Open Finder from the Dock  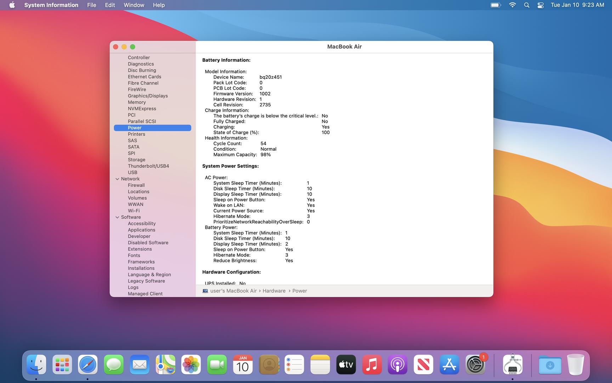click(36, 365)
